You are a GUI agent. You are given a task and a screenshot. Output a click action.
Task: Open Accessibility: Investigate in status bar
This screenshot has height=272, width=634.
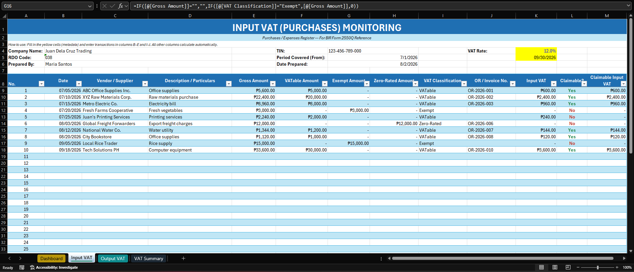pyautogui.click(x=54, y=267)
